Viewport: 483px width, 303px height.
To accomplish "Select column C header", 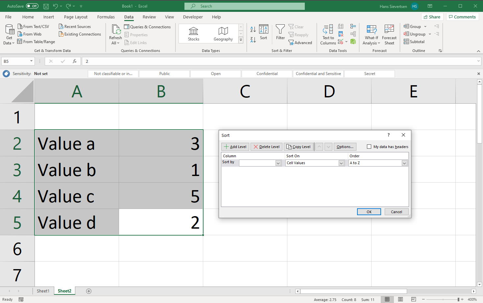I will (245, 91).
